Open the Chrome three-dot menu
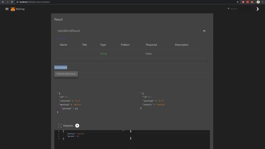Viewport: 265px width, 149px height. 263,2
